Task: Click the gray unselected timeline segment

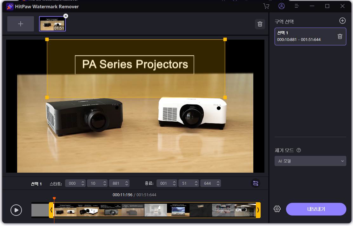Action: [40, 210]
